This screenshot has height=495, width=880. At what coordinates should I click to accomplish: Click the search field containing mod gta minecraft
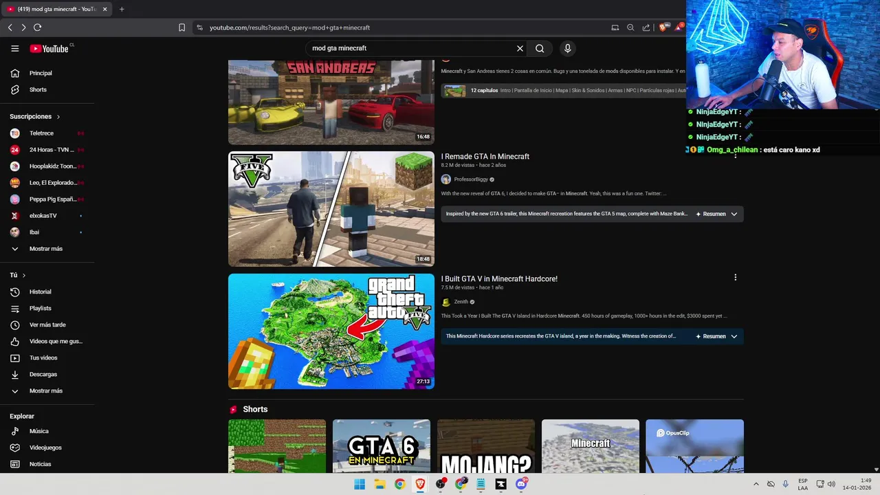click(x=409, y=48)
